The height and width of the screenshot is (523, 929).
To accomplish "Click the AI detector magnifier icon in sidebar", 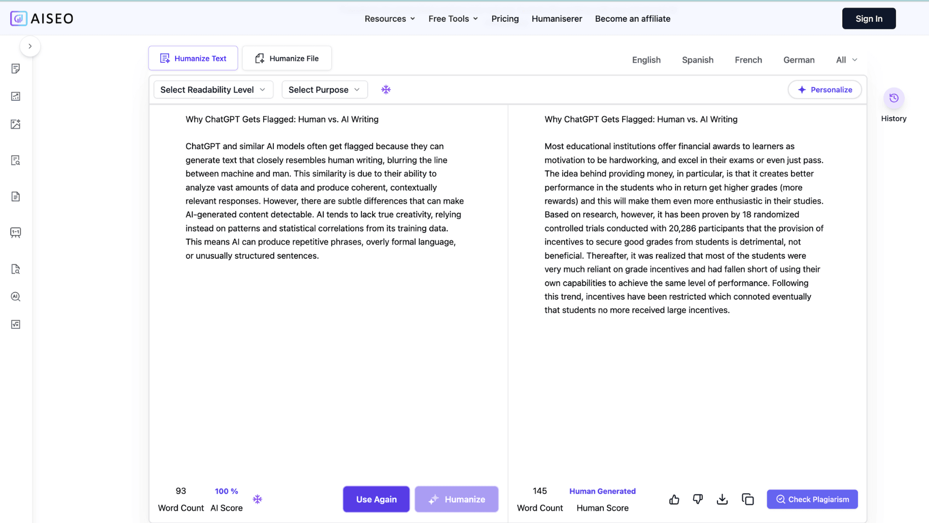I will (15, 297).
